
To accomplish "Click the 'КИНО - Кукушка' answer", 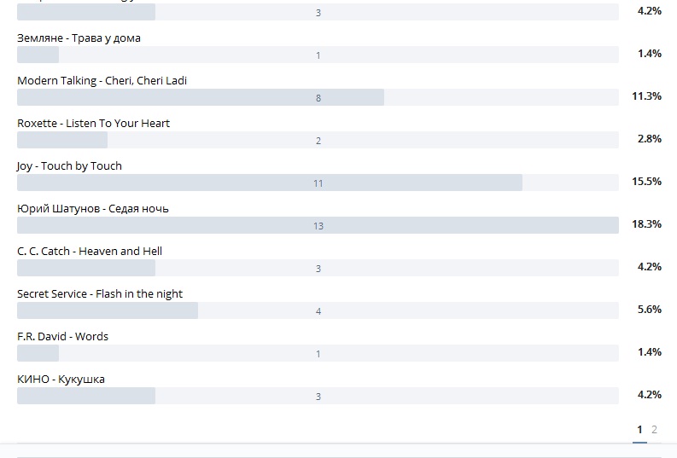I will (x=61, y=380).
